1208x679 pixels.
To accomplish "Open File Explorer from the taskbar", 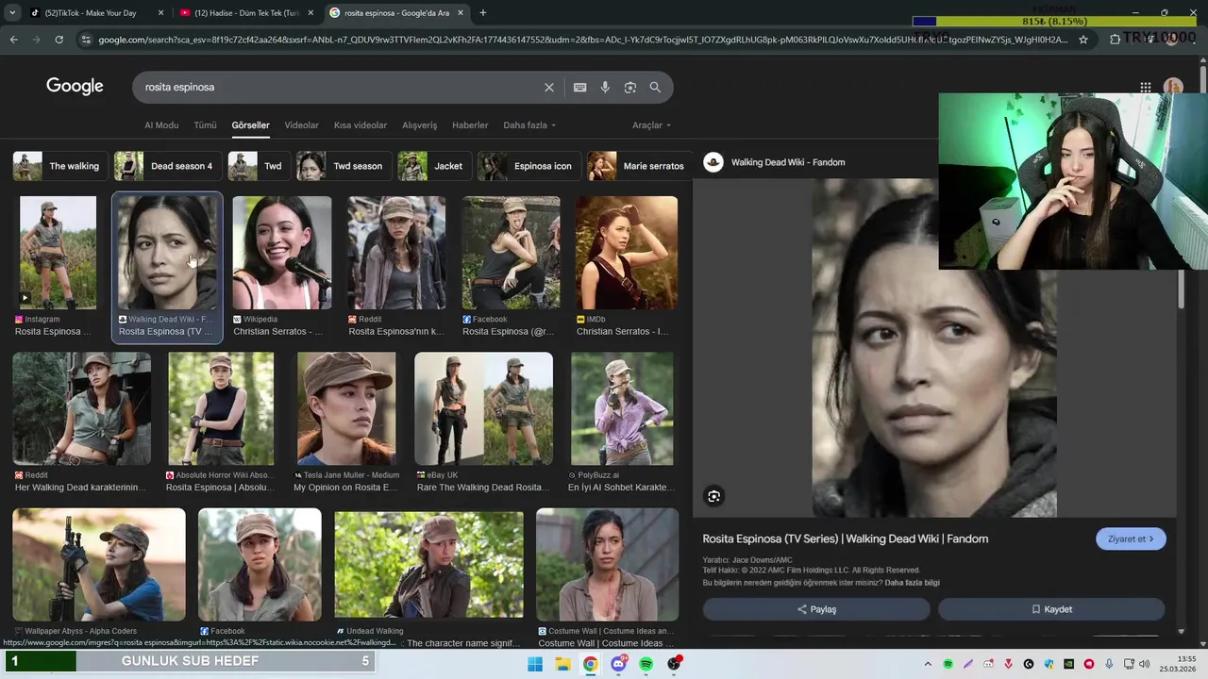I will (x=562, y=664).
